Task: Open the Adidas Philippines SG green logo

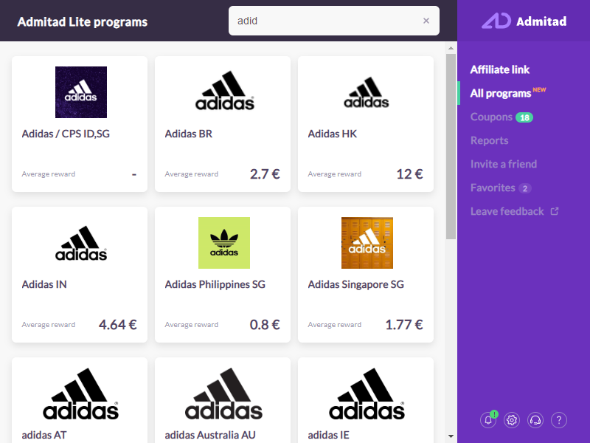Action: point(224,243)
